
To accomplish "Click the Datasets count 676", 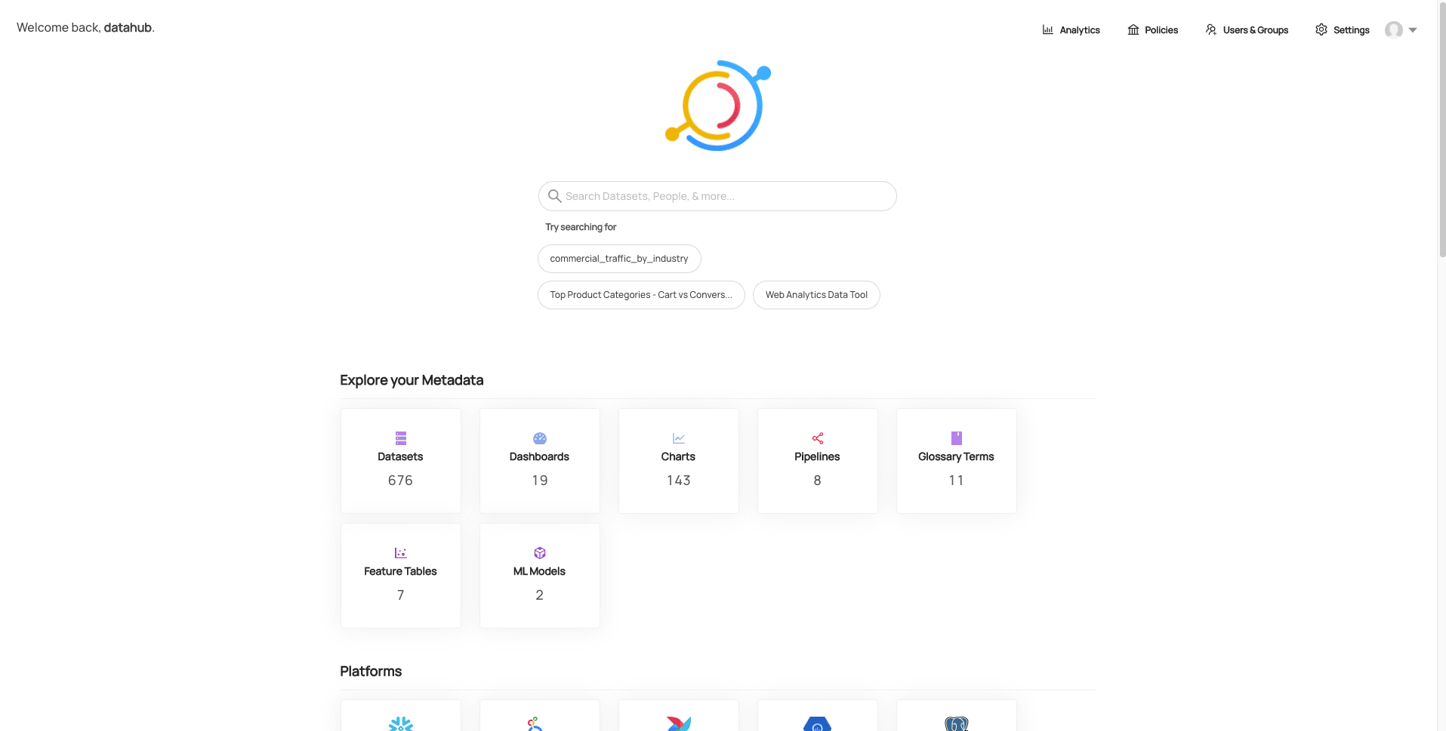I will click(400, 481).
